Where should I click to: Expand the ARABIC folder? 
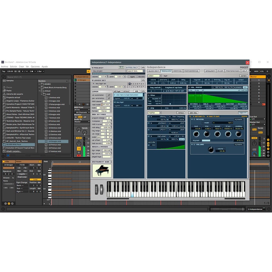[x=39, y=84]
